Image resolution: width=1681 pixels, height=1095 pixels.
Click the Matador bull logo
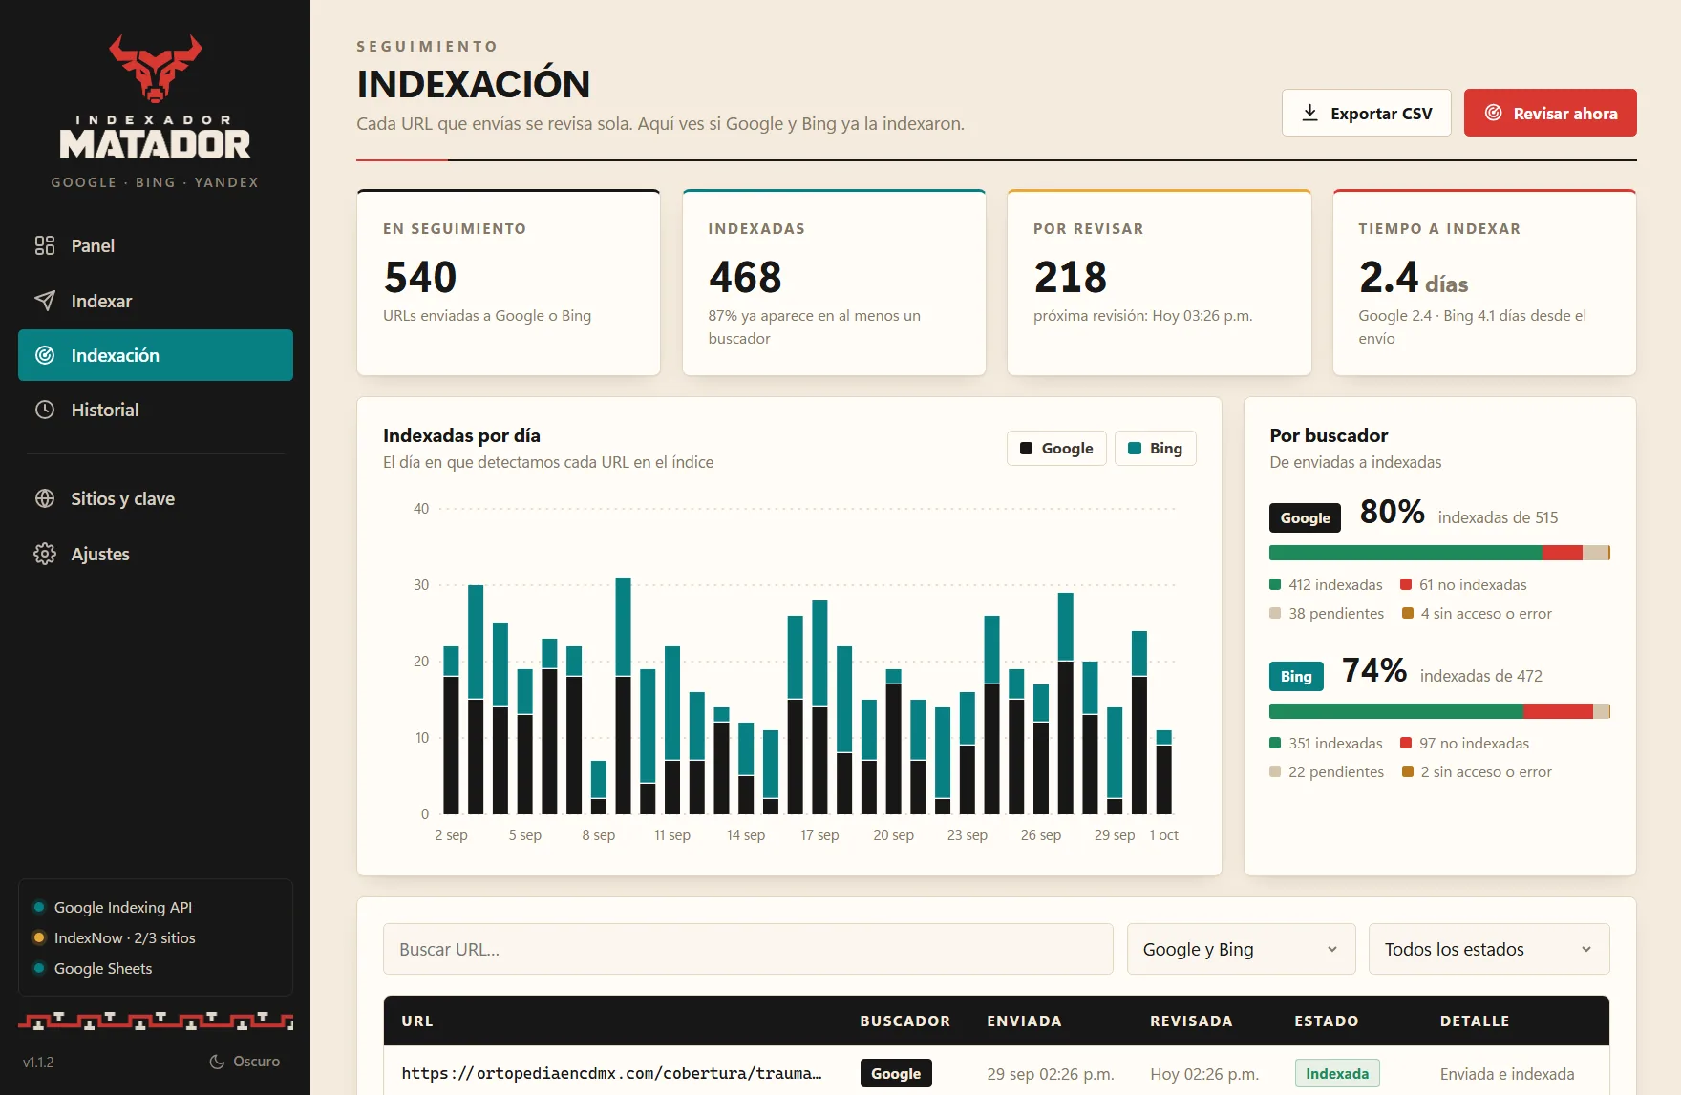coord(155,68)
